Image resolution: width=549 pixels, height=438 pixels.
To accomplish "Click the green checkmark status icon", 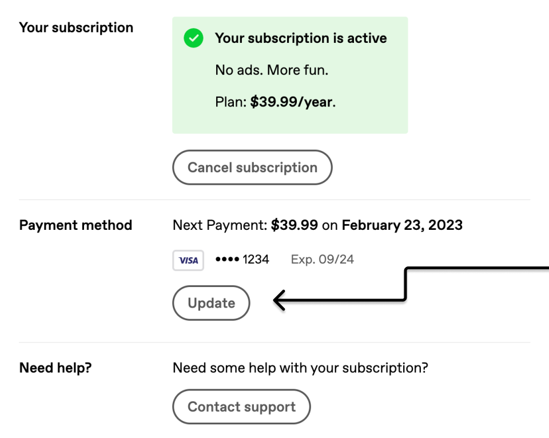I will [x=193, y=39].
